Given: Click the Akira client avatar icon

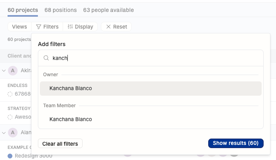Looking at the screenshot, I should 13,71.
